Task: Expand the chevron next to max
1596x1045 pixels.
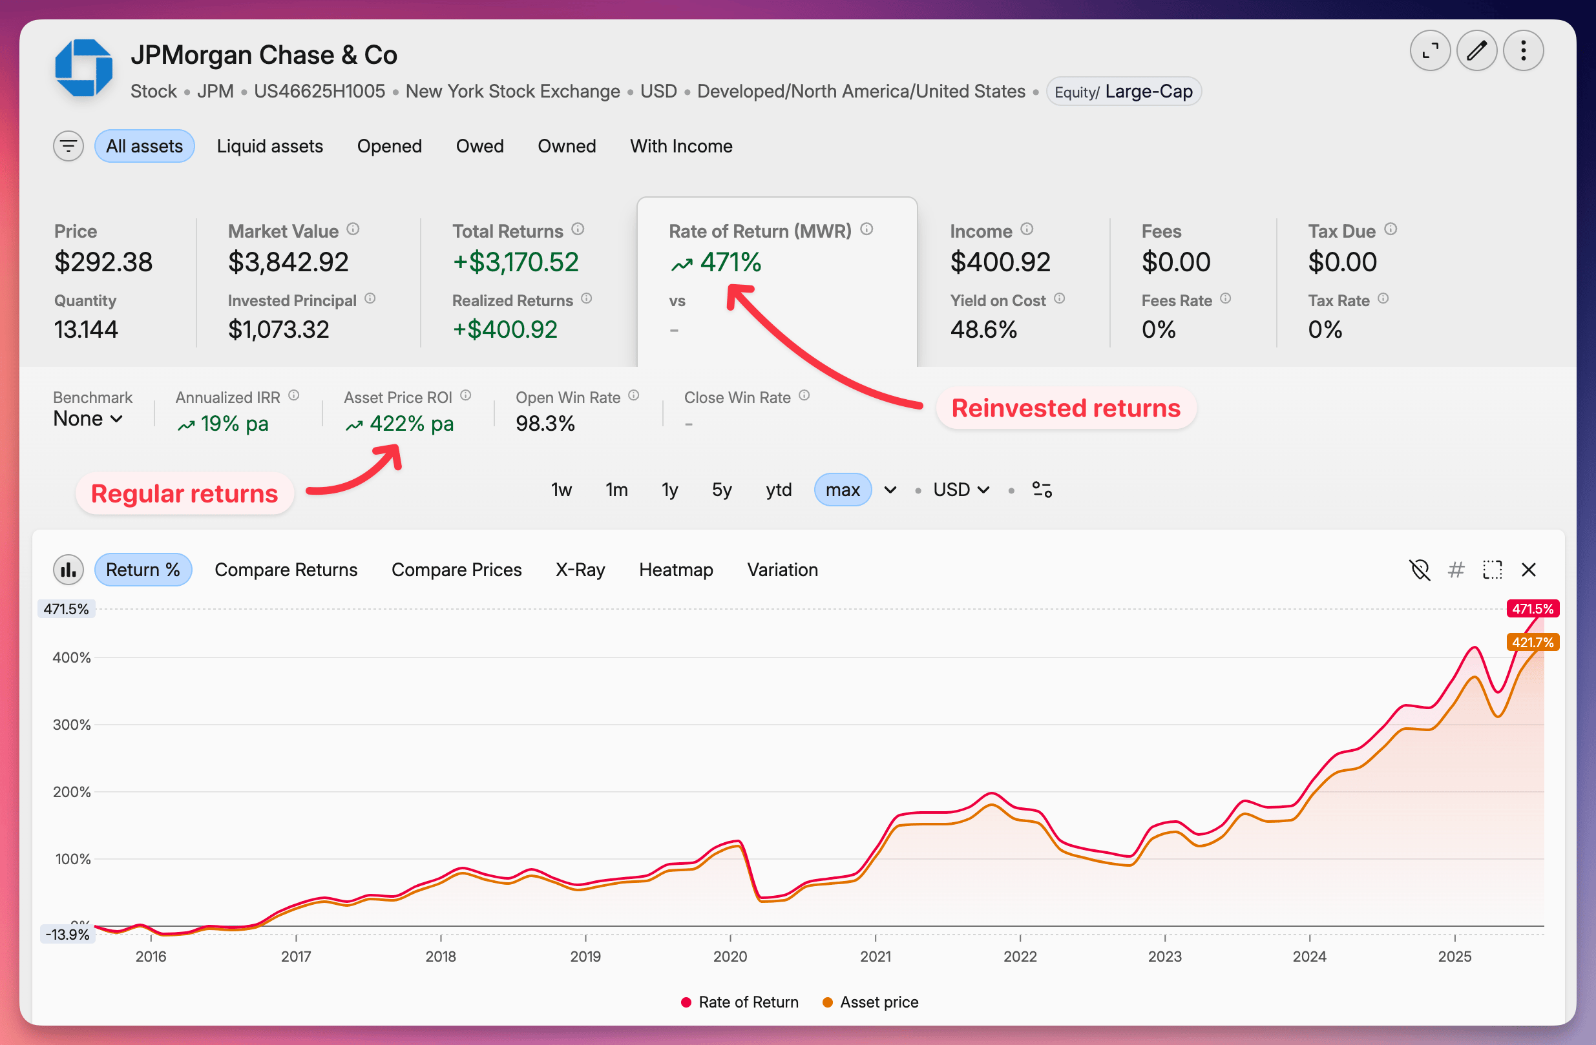Action: click(890, 490)
